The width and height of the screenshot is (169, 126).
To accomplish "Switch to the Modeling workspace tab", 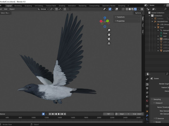I will click(x=18, y=6).
